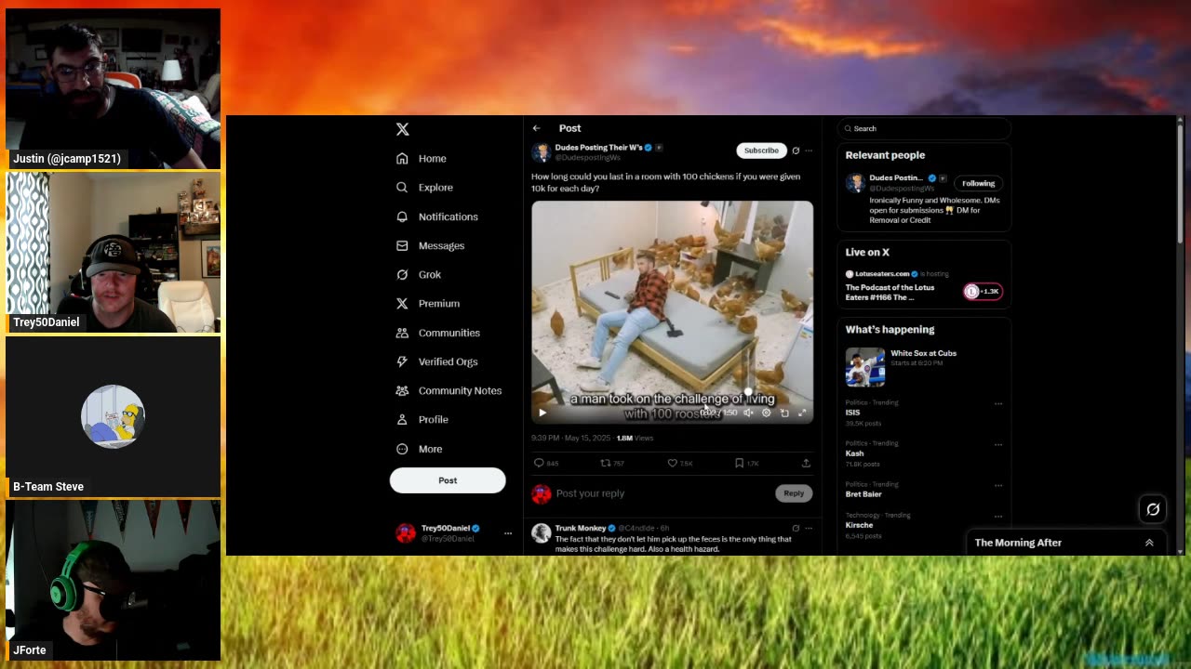Click the Trunk Monkey reply avatar
This screenshot has height=669, width=1191.
[x=541, y=532]
